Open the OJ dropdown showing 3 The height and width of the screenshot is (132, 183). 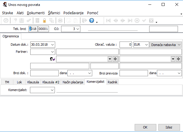(78, 29)
